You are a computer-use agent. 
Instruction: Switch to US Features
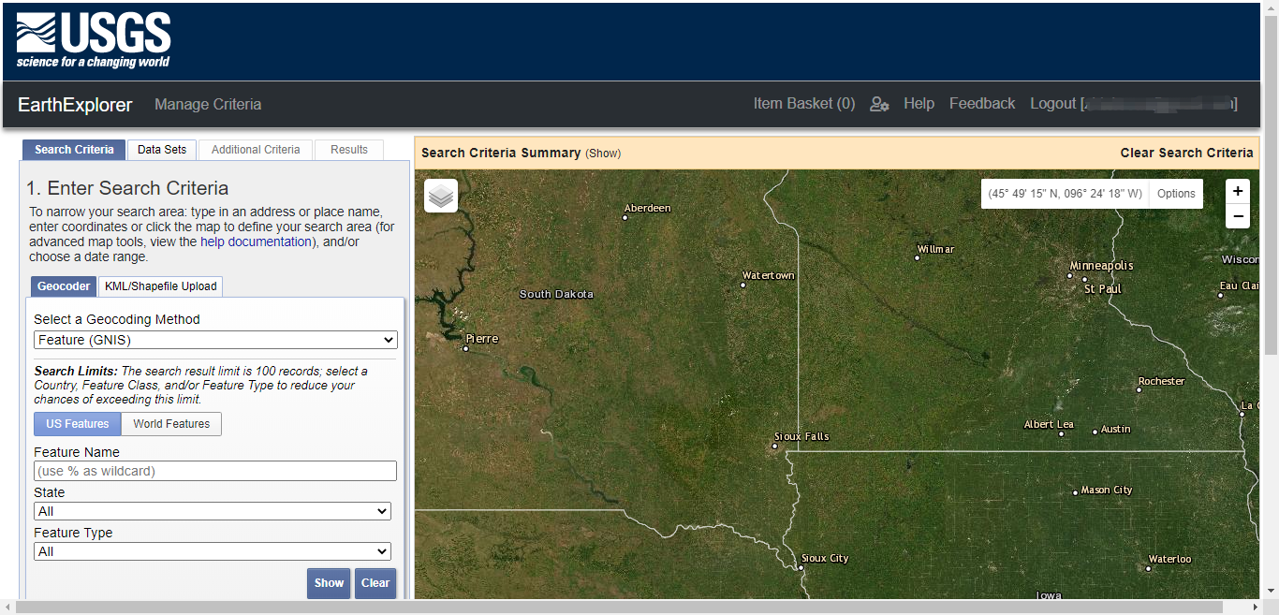[78, 424]
